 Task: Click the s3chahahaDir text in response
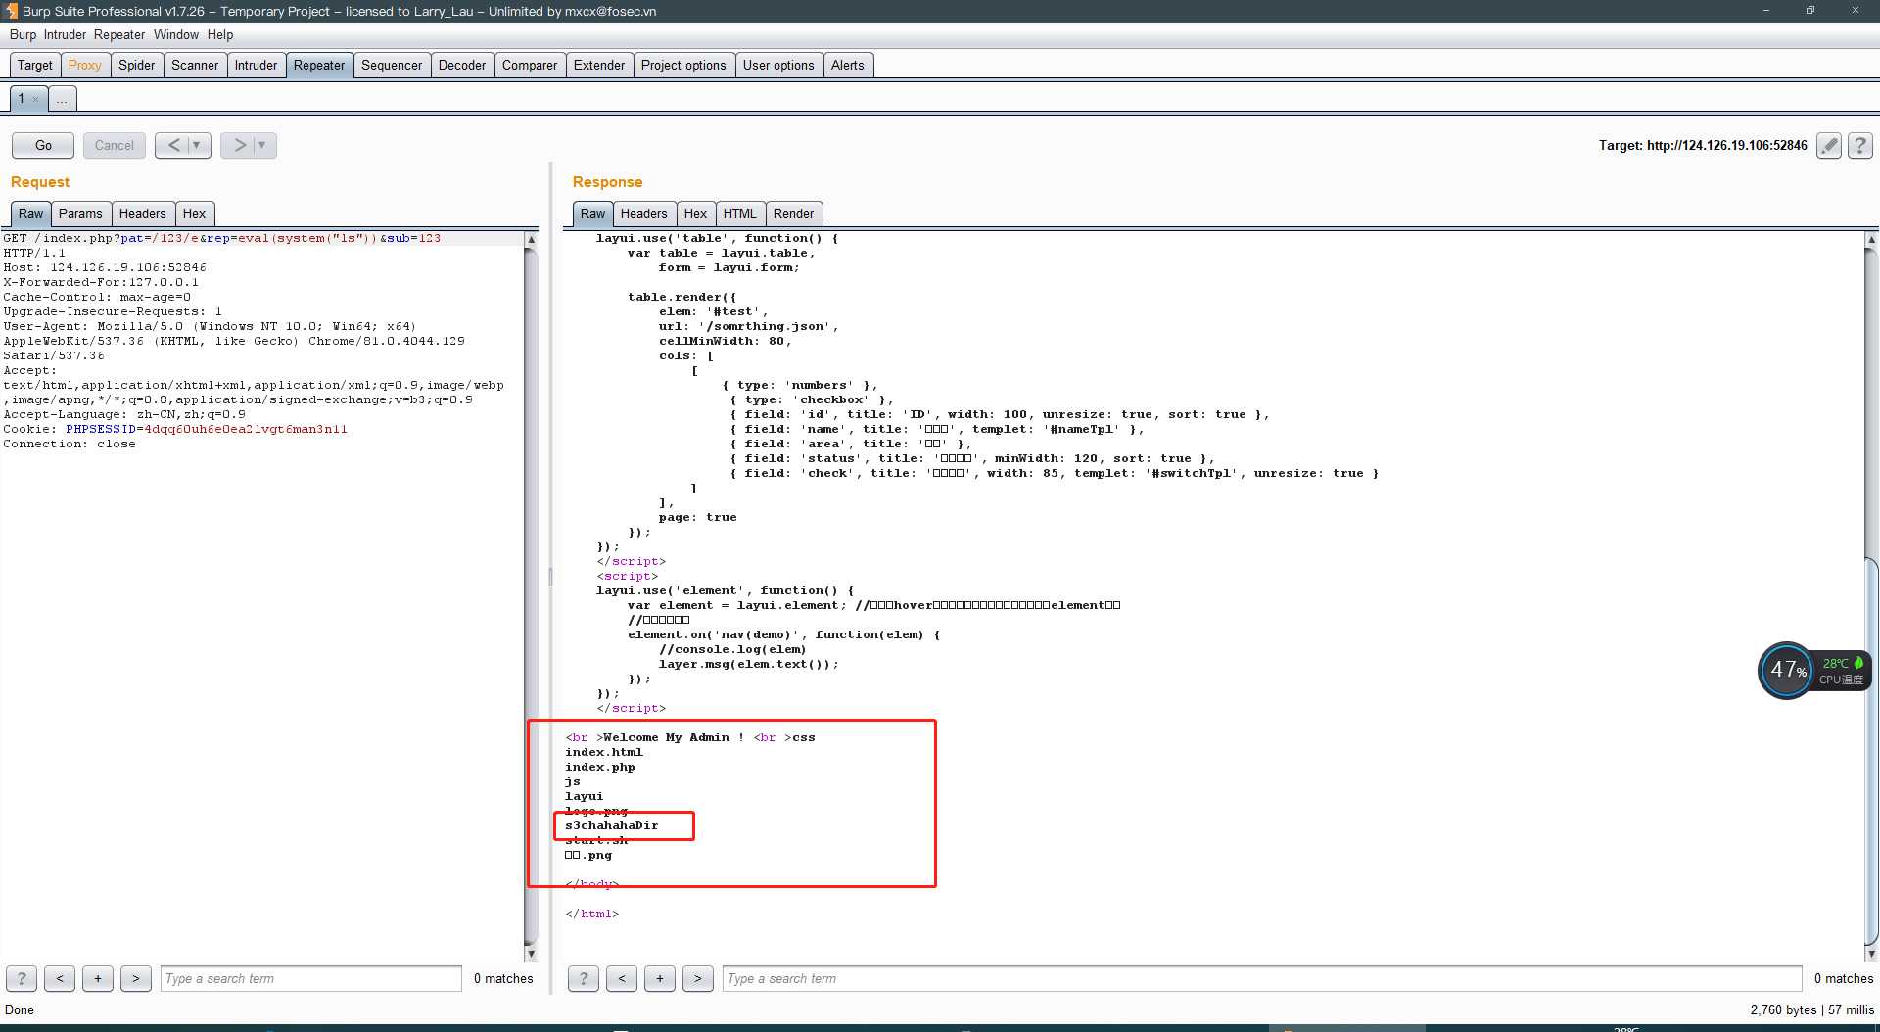(x=612, y=825)
